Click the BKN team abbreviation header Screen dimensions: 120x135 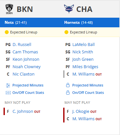[x=25, y=9]
